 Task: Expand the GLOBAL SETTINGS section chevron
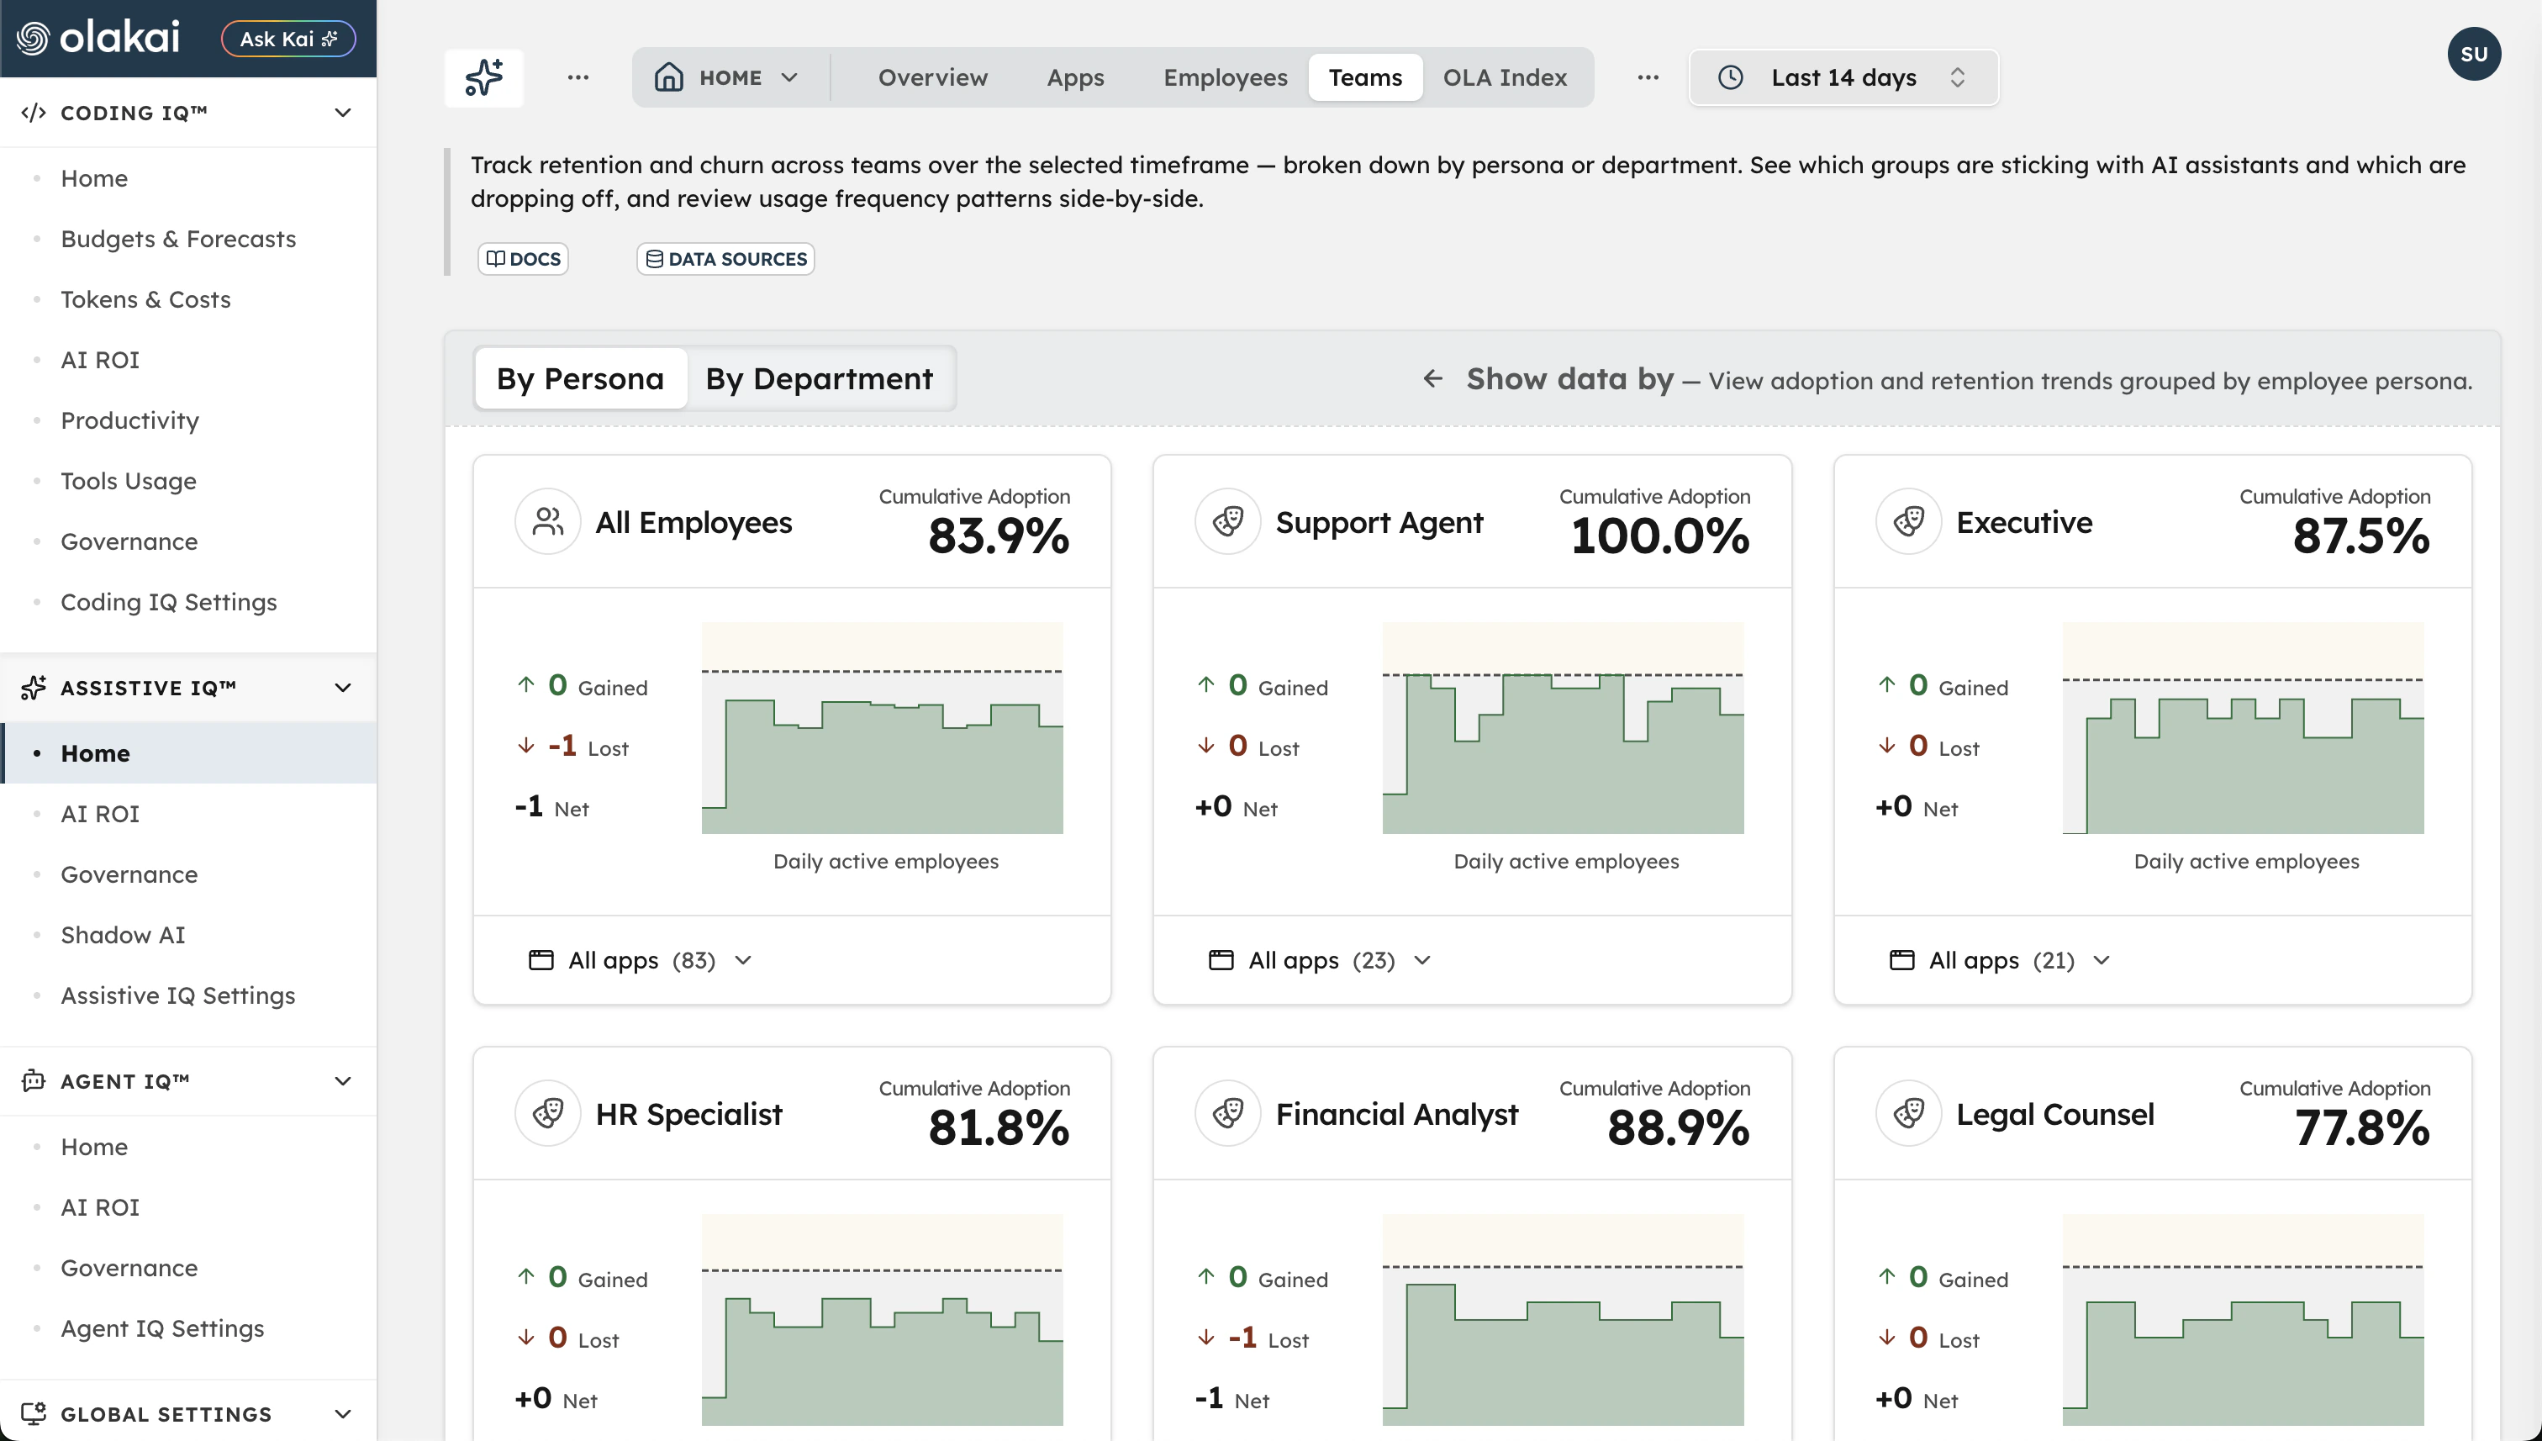(343, 1413)
